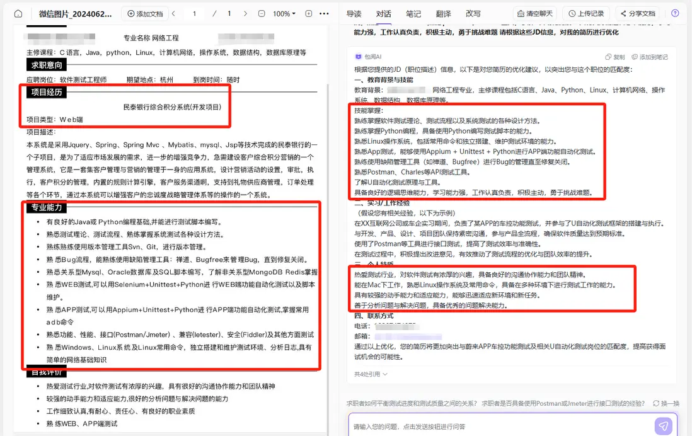The width and height of the screenshot is (692, 436).
Task: Share the document with 分享文档
Action: tap(638, 14)
